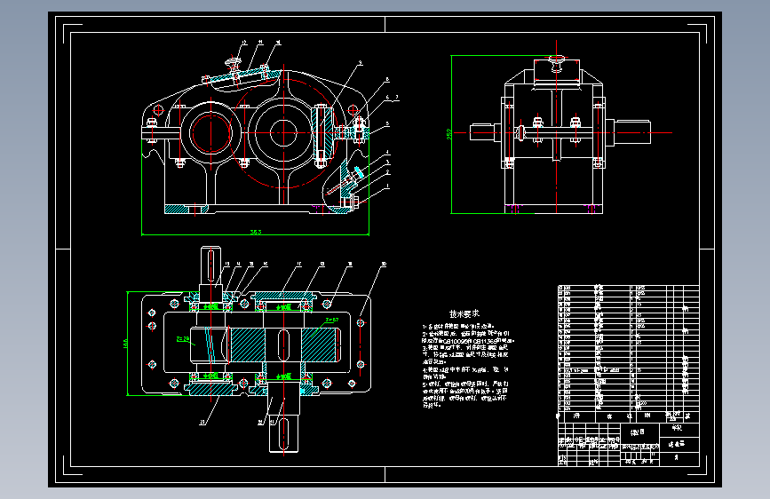The height and width of the screenshot is (499, 770).
Task: Select the lifting ring on side view top
Action: 557,63
